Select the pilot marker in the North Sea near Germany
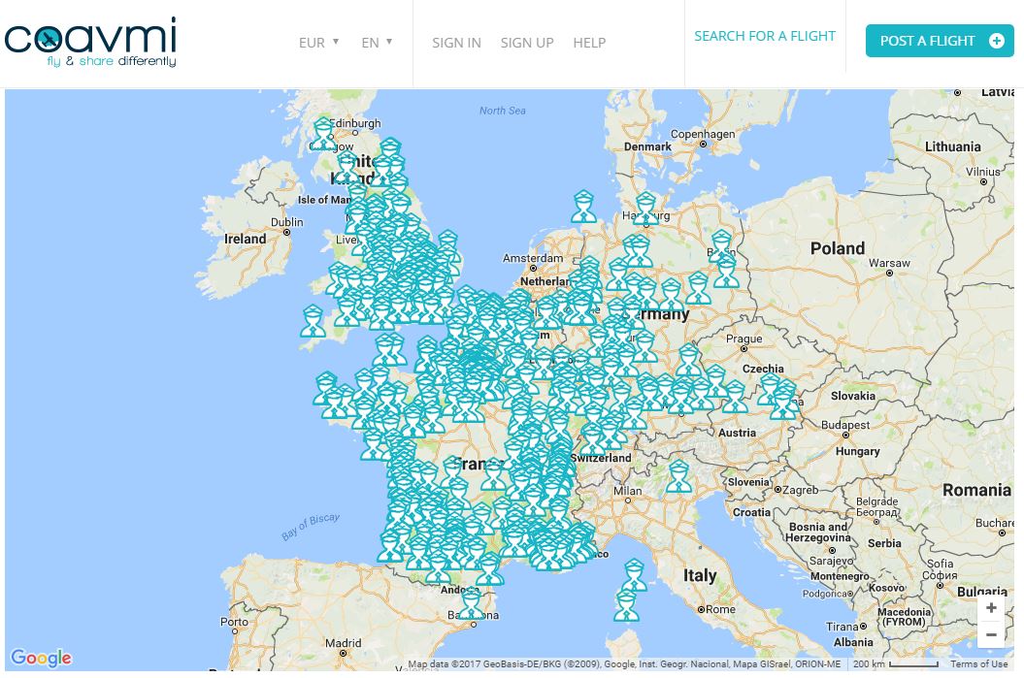Viewport: 1024px width, 678px height. point(583,207)
